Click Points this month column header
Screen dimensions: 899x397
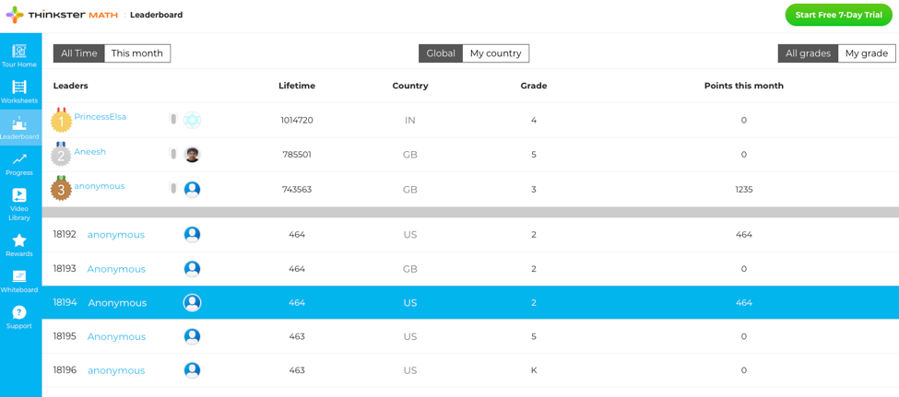pos(743,86)
